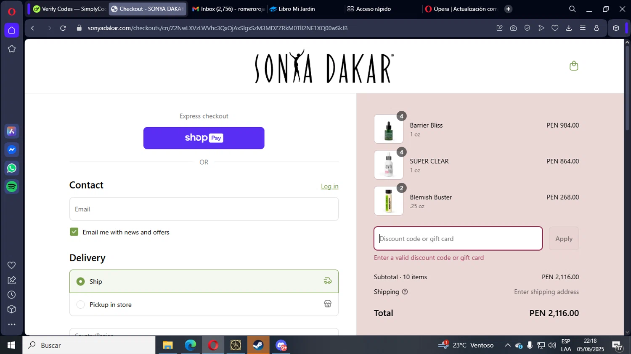Switch to the Opera Actualización tab
Screen dimensions: 631x354
click(461, 9)
